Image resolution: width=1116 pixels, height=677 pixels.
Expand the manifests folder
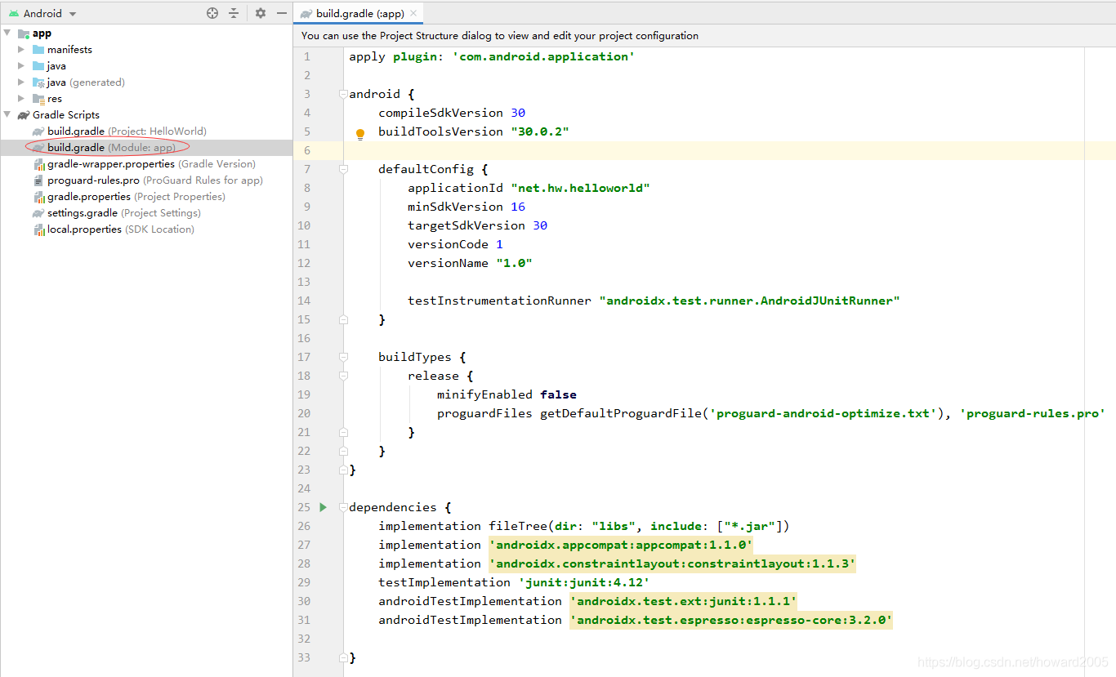[21, 50]
